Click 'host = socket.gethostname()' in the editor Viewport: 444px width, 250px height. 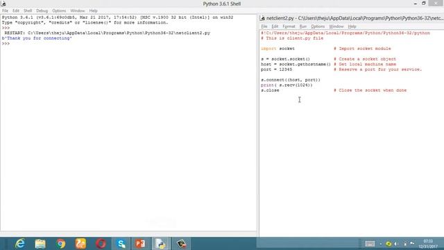(x=296, y=65)
